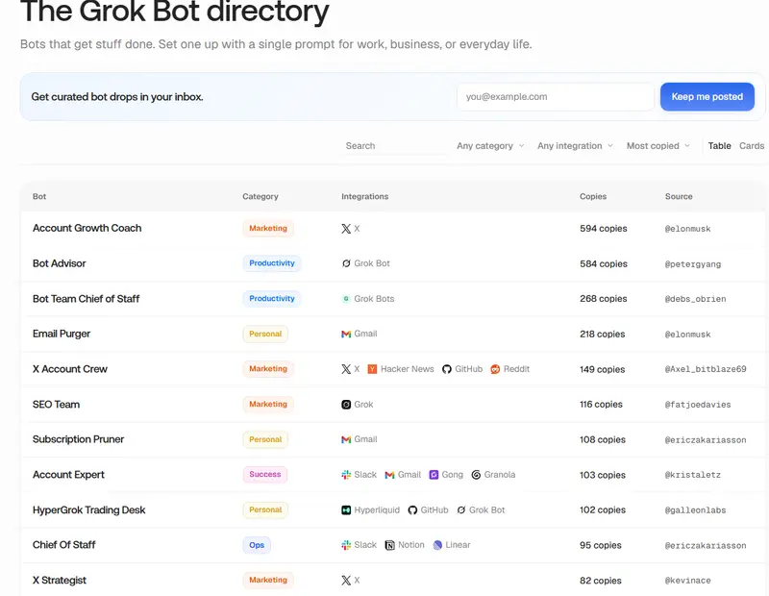Click the Grok Bot icon in HyperGrok Trading Desk row

click(461, 510)
